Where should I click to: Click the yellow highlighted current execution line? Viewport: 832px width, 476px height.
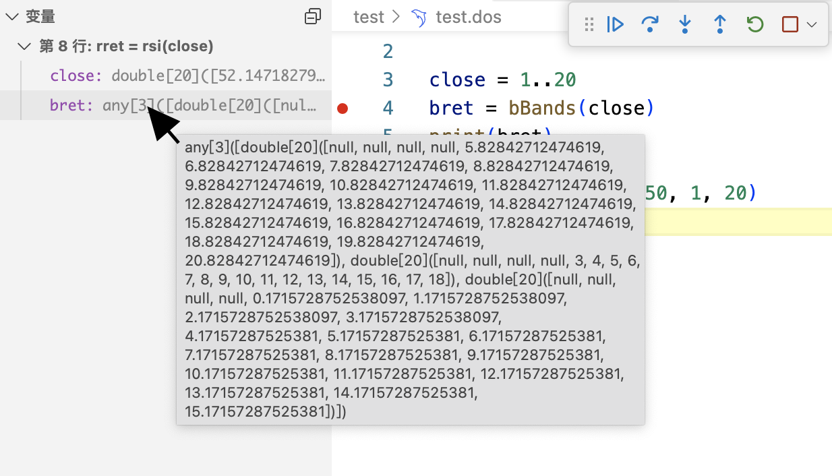point(742,222)
